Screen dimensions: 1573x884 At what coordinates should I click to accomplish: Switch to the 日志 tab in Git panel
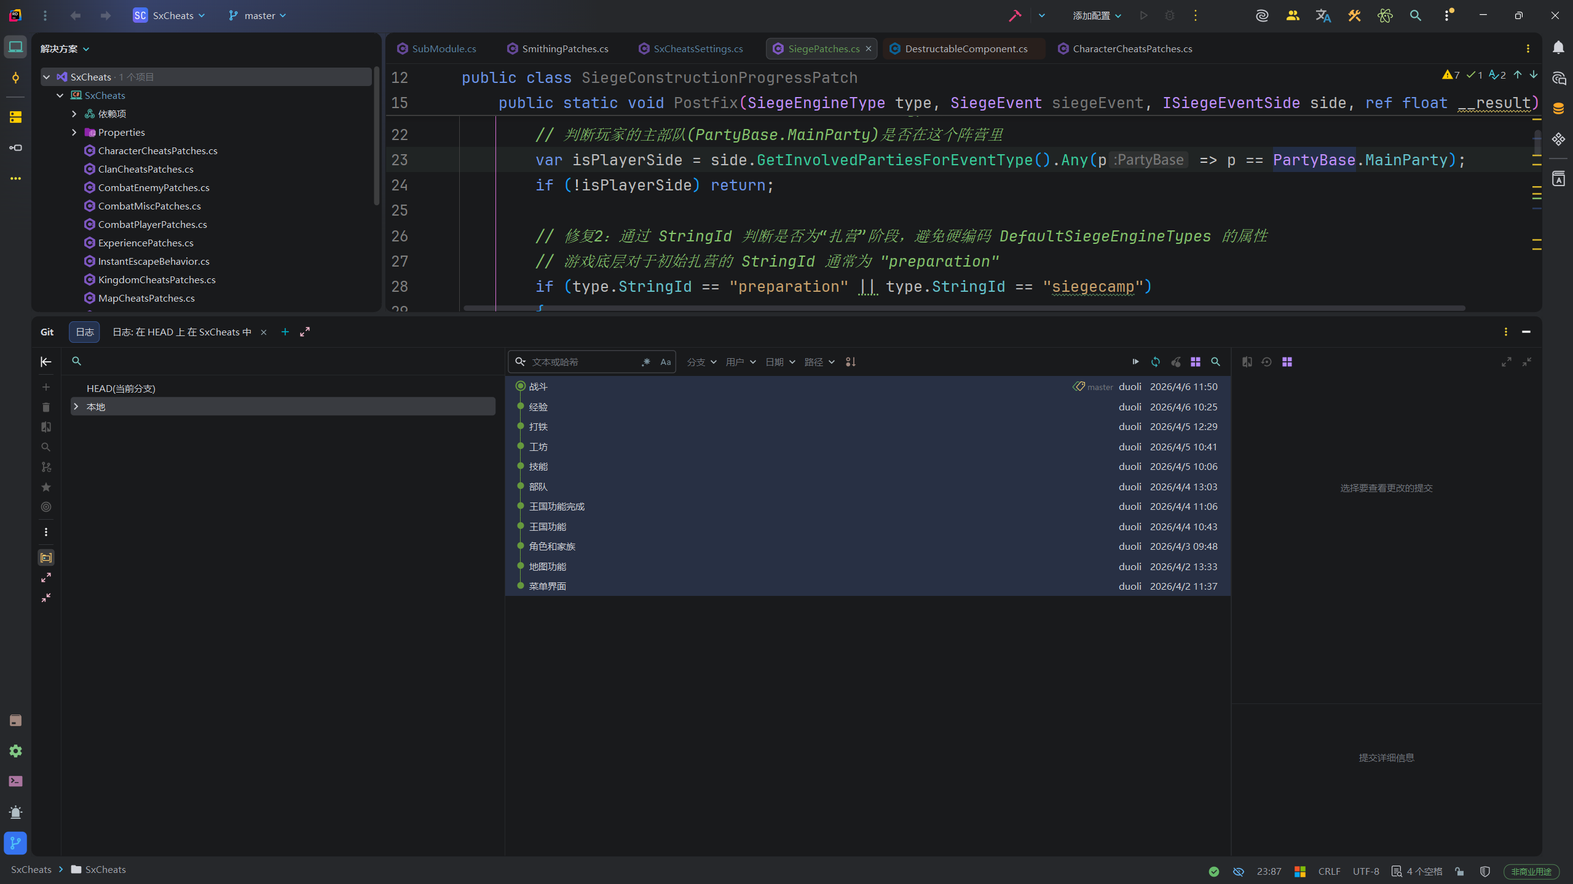click(x=84, y=332)
